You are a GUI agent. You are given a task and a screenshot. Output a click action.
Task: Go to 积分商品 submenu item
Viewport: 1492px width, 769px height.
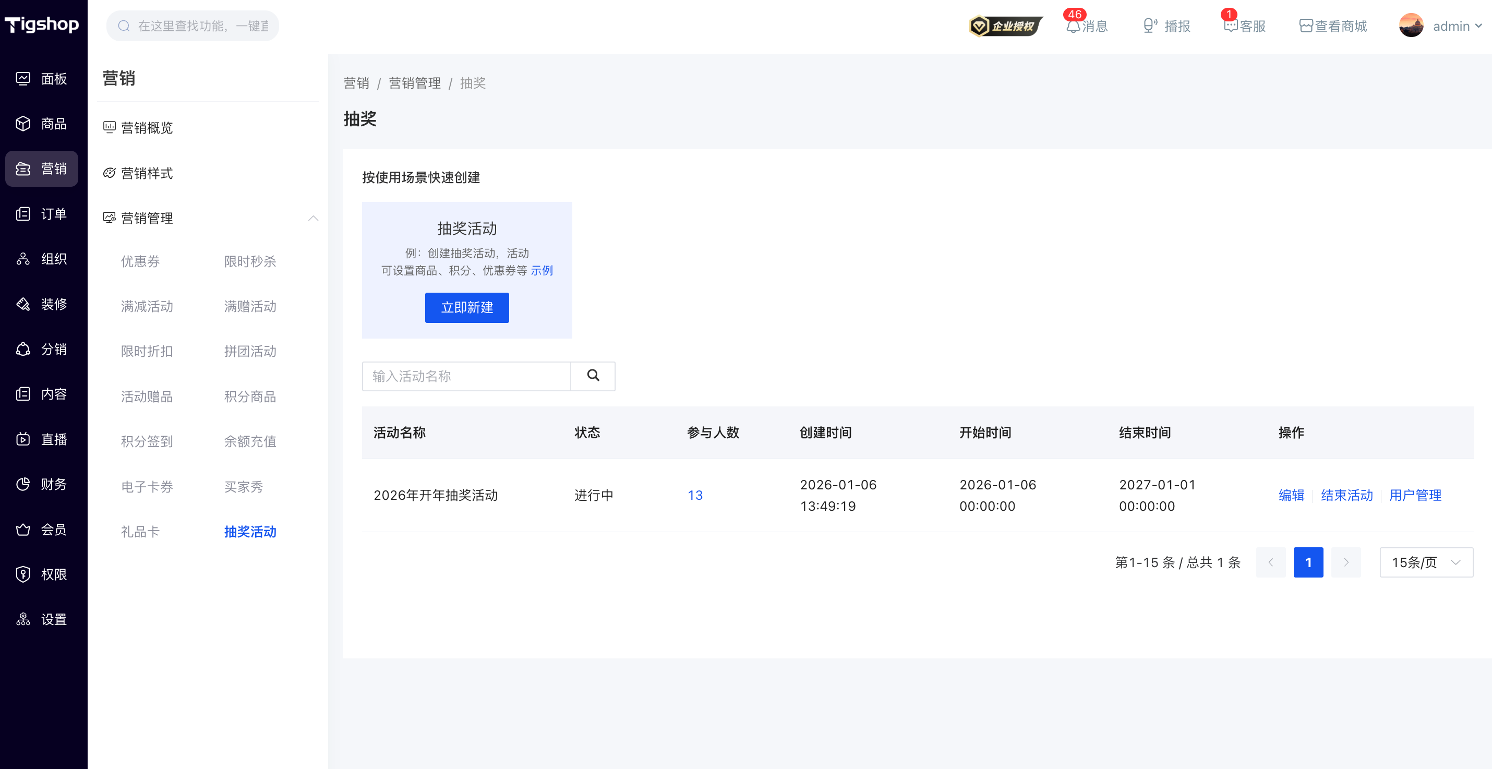coord(250,396)
